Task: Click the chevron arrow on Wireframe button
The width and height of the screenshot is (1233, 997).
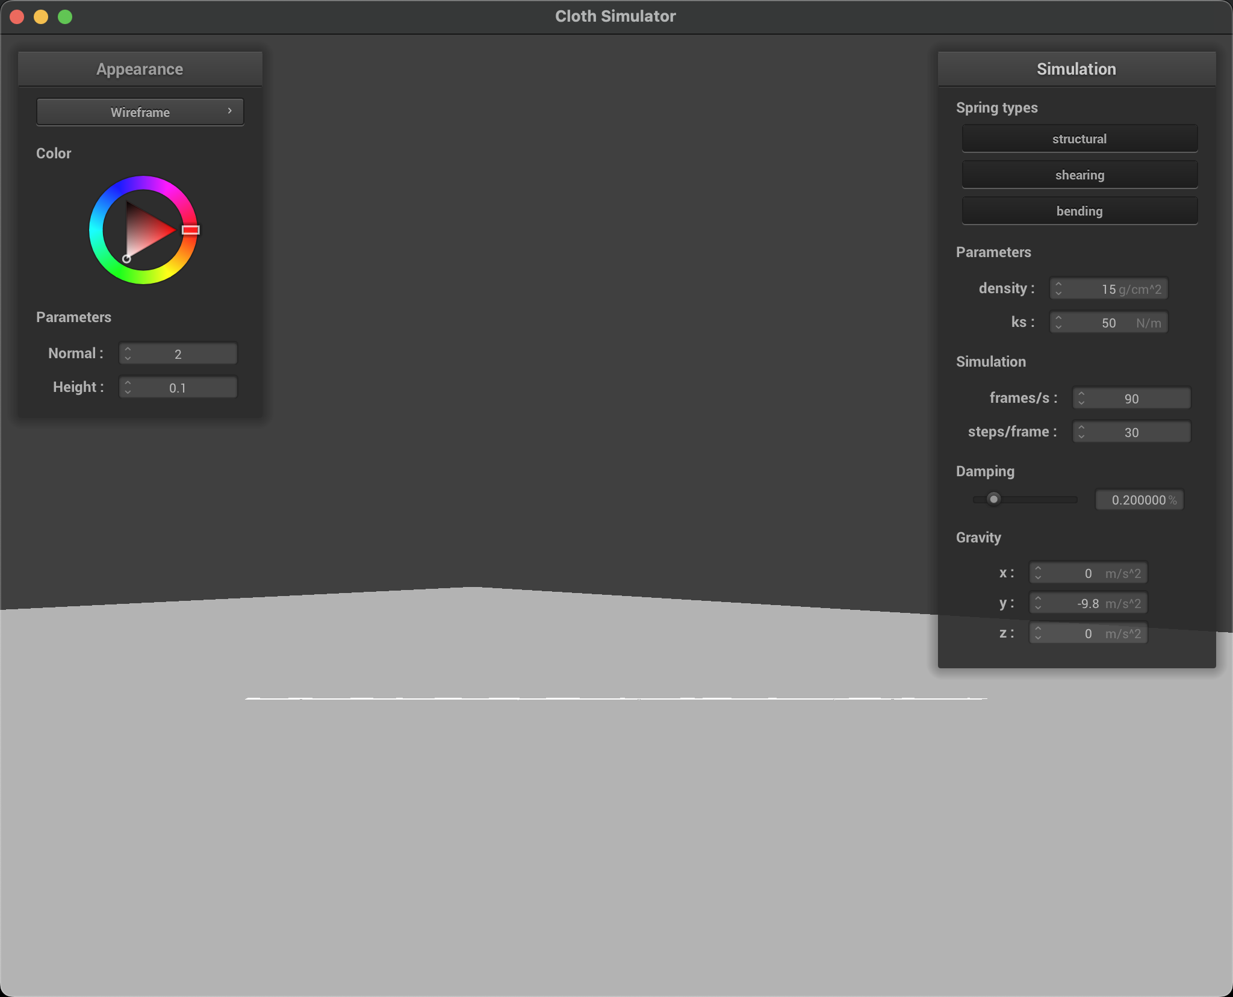Action: click(x=229, y=111)
